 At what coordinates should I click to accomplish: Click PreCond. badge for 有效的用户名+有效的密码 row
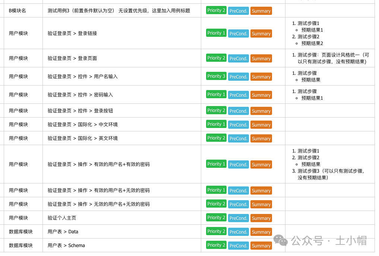coord(239,164)
